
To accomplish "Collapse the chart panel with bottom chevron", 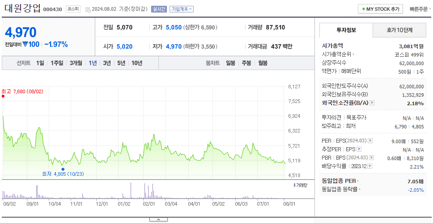I will tap(158, 219).
